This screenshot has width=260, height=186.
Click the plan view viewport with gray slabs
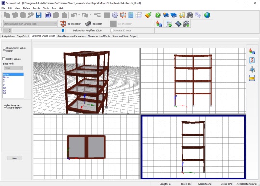[x=86, y=147]
